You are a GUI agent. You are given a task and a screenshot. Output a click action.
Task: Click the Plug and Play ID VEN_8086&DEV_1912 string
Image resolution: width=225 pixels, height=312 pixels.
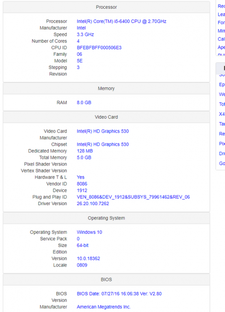[x=133, y=197]
